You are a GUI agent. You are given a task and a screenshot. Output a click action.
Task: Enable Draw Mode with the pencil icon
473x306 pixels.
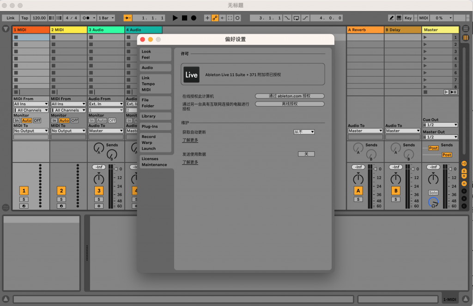[392, 18]
